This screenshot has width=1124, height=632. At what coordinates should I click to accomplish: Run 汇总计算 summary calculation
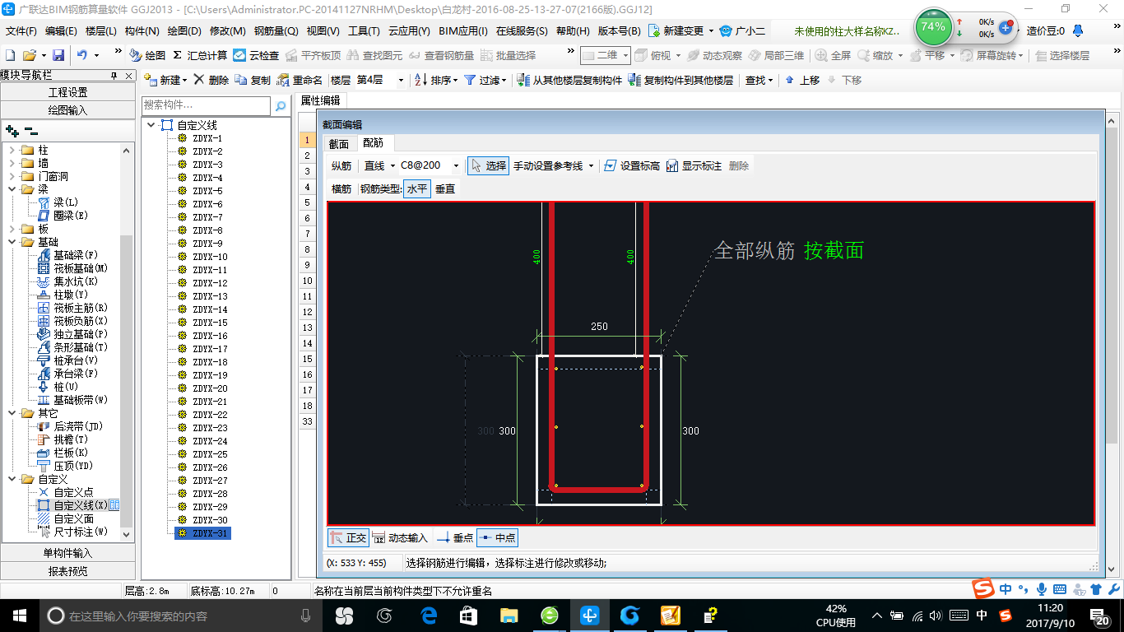[200, 55]
